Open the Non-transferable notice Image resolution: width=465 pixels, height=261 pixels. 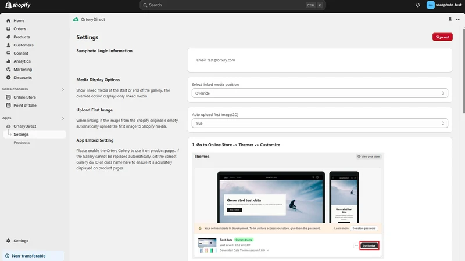(34, 256)
